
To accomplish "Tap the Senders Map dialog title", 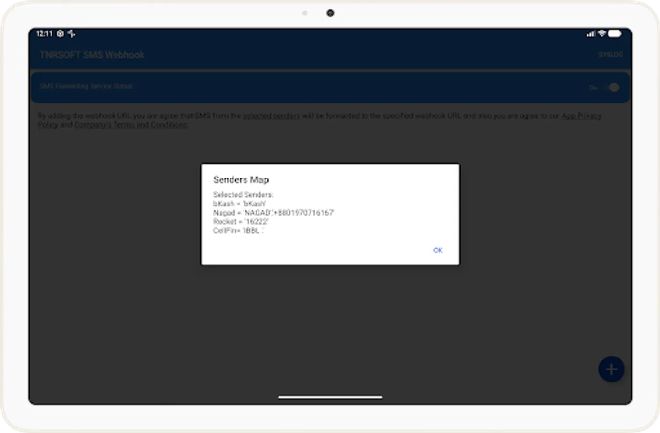I will point(241,179).
